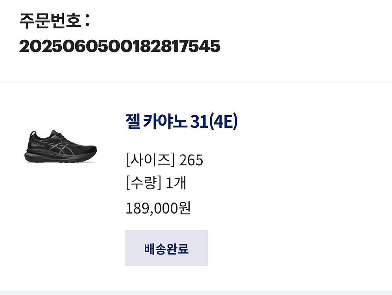Viewport: 392px width, 295px height.
Task: Click the black running shoe thumbnail
Action: [x=61, y=147]
